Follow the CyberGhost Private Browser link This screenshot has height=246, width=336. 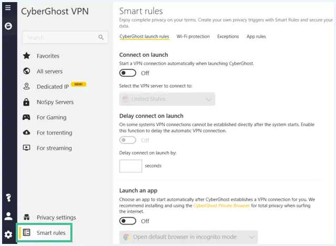tap(222, 206)
